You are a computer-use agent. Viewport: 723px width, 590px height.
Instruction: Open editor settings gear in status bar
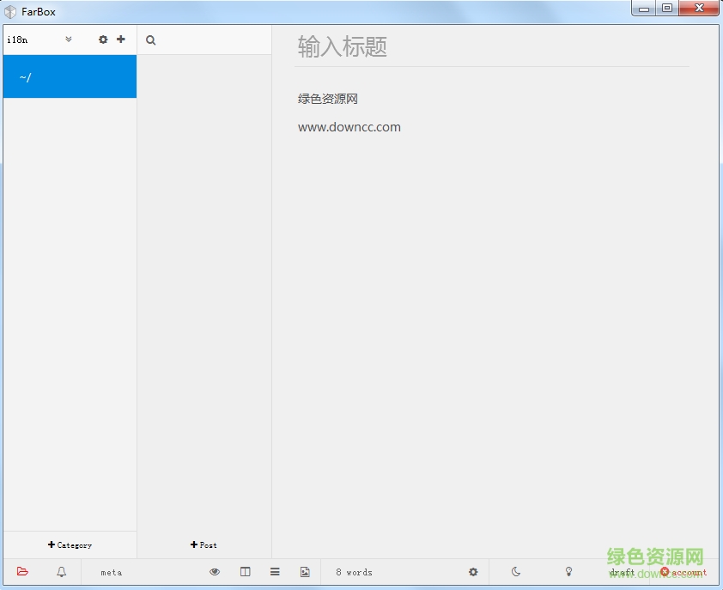point(473,572)
